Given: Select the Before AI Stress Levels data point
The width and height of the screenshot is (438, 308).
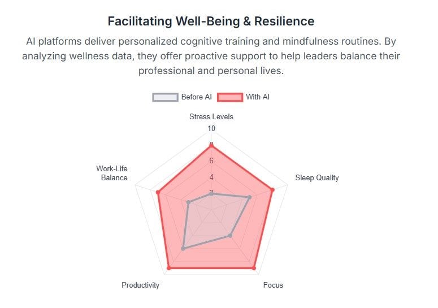Looking at the screenshot, I should [211, 193].
